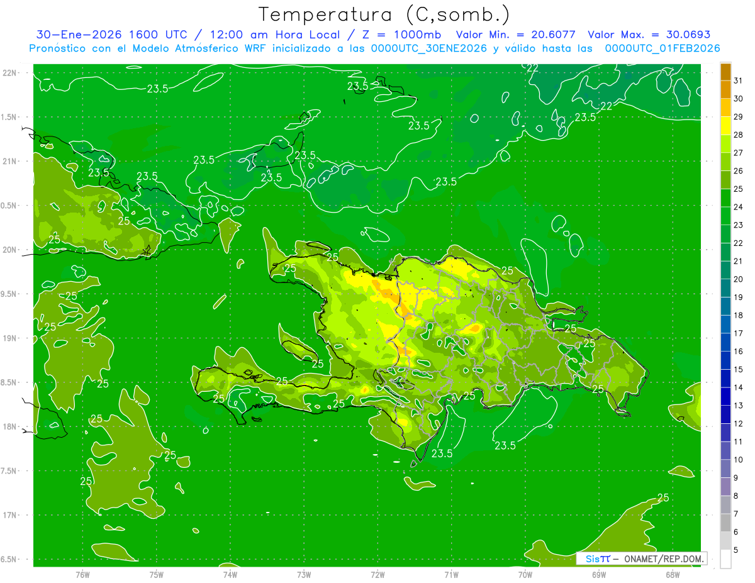The image size is (755, 583).
Task: Click the 76W longitude axis label
Action: click(82, 574)
